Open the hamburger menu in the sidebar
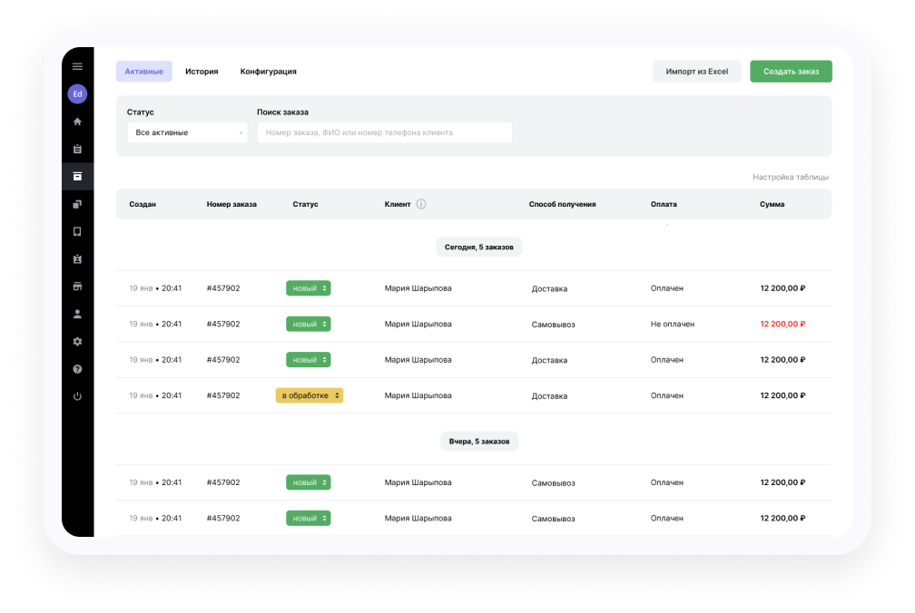 click(x=77, y=66)
